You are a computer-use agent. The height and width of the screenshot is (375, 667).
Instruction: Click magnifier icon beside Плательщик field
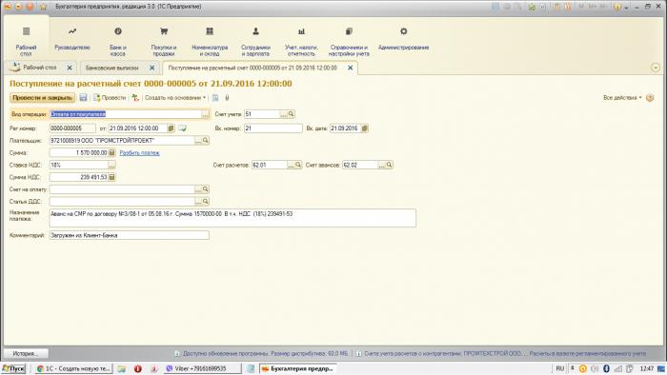tap(206, 140)
